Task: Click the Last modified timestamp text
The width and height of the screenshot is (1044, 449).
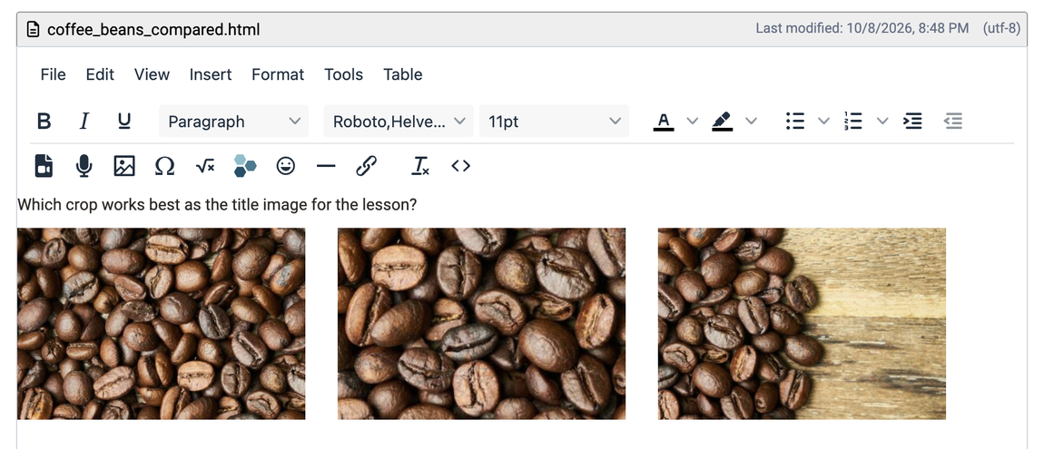Action: (x=862, y=29)
